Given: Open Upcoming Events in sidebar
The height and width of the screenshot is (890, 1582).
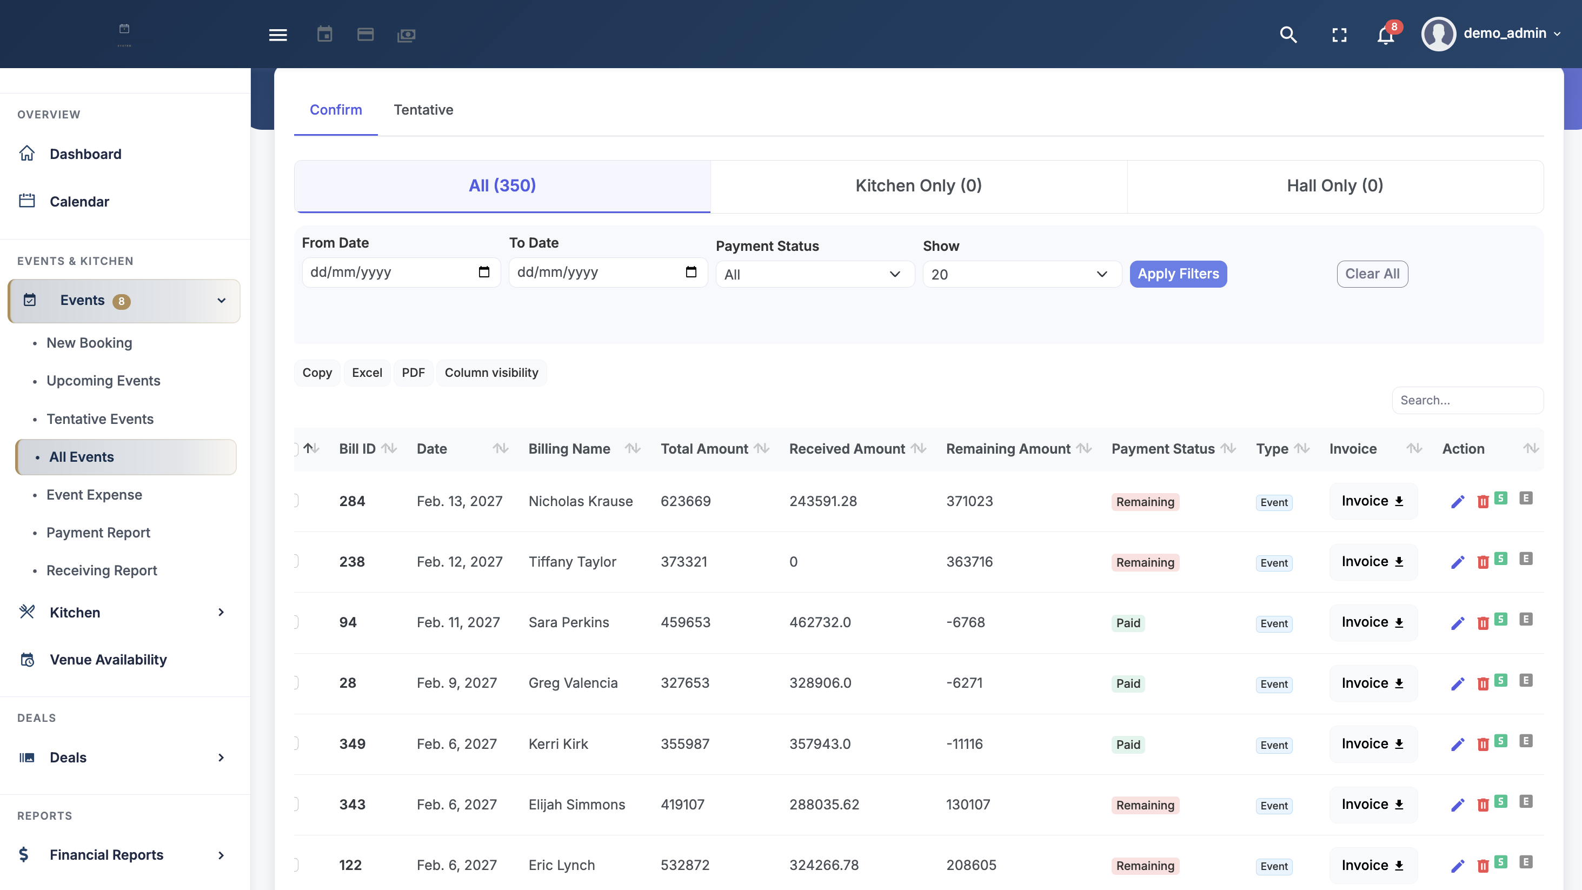Looking at the screenshot, I should click(103, 381).
